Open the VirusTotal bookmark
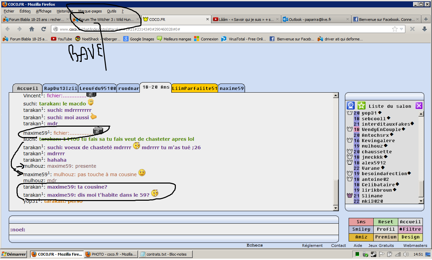The height and width of the screenshot is (260, 432). (243, 39)
